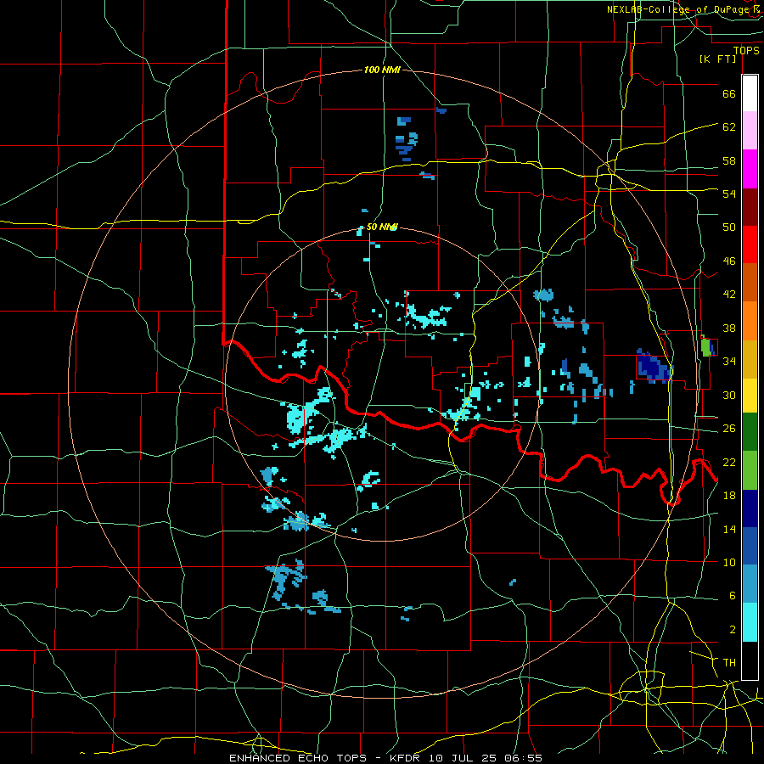Click the 54 value on the legend
The width and height of the screenshot is (764, 764).
point(729,194)
